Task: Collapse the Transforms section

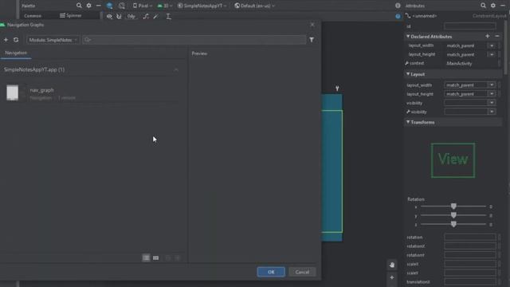Action: 408,122
